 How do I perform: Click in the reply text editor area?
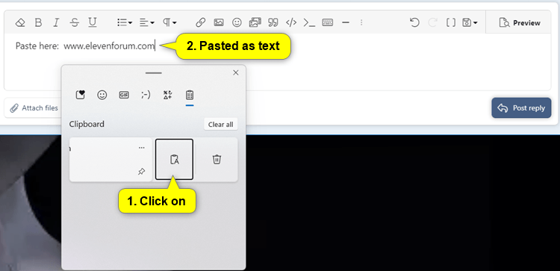pos(277,62)
